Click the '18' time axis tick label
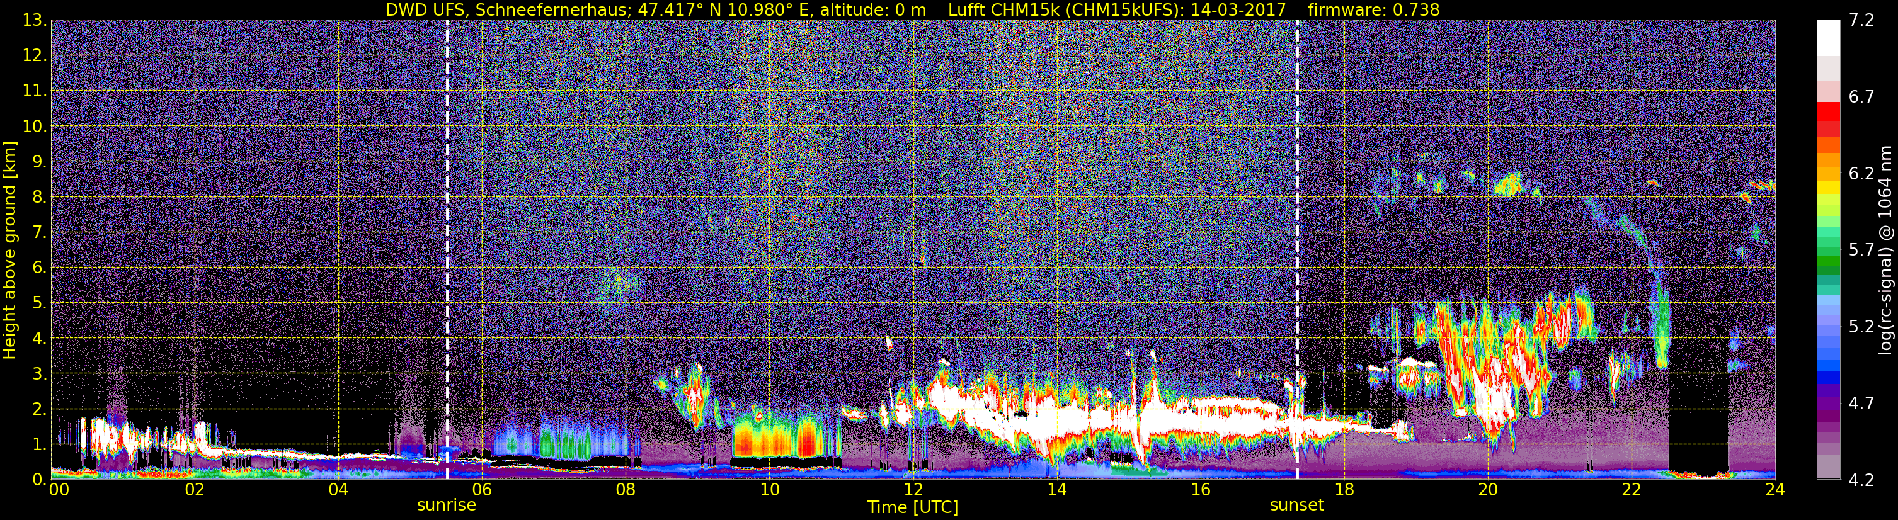Screen dimensions: 1898x520 pos(1344,490)
